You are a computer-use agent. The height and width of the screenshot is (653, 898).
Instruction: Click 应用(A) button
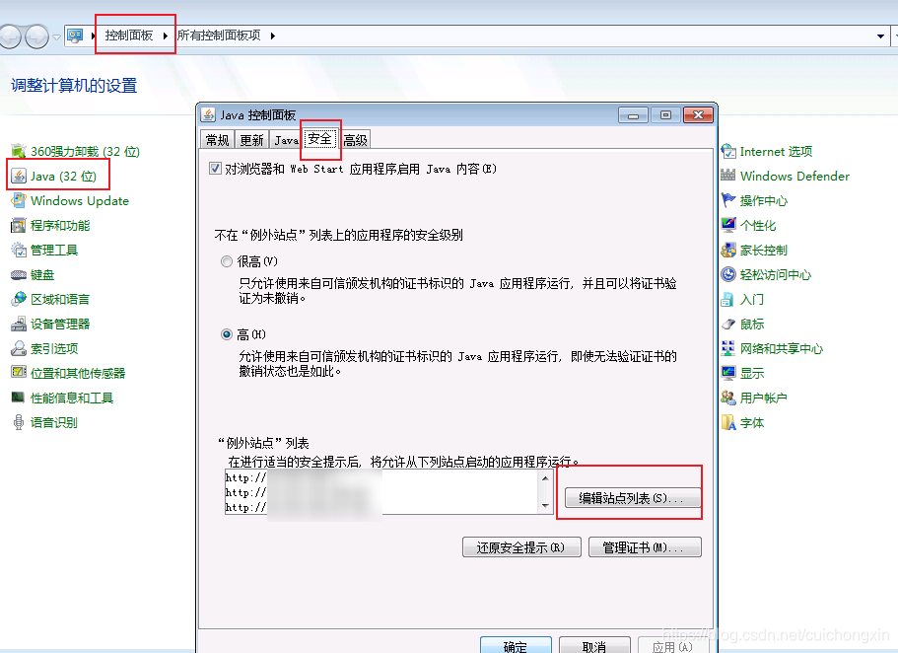click(x=673, y=645)
